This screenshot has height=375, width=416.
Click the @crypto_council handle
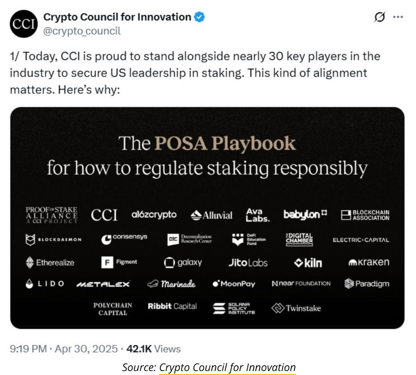(82, 31)
